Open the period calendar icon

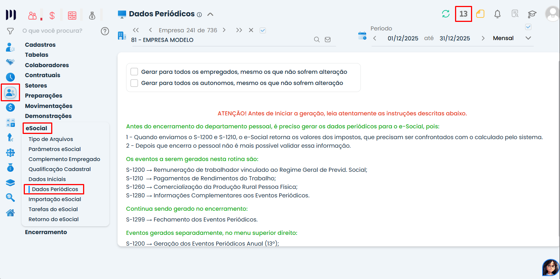(x=362, y=36)
